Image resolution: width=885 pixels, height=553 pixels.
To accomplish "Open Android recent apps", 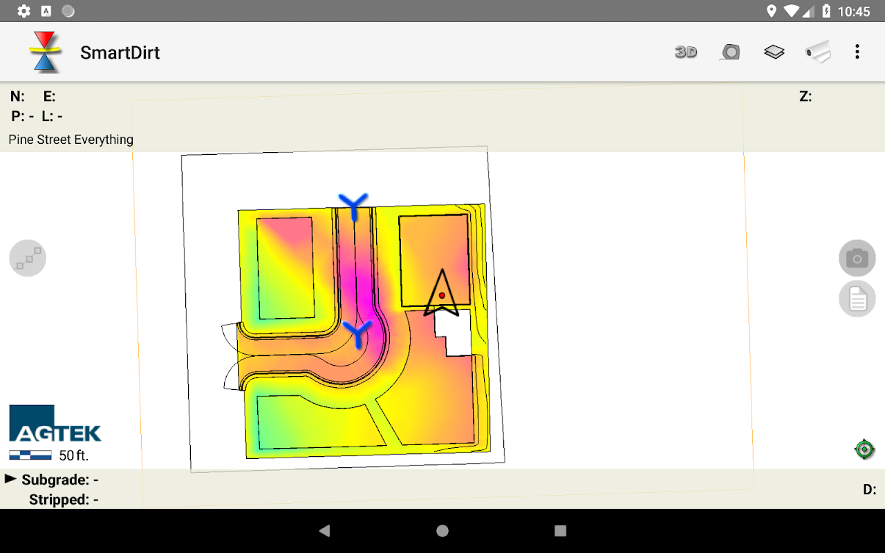I will coord(561,531).
